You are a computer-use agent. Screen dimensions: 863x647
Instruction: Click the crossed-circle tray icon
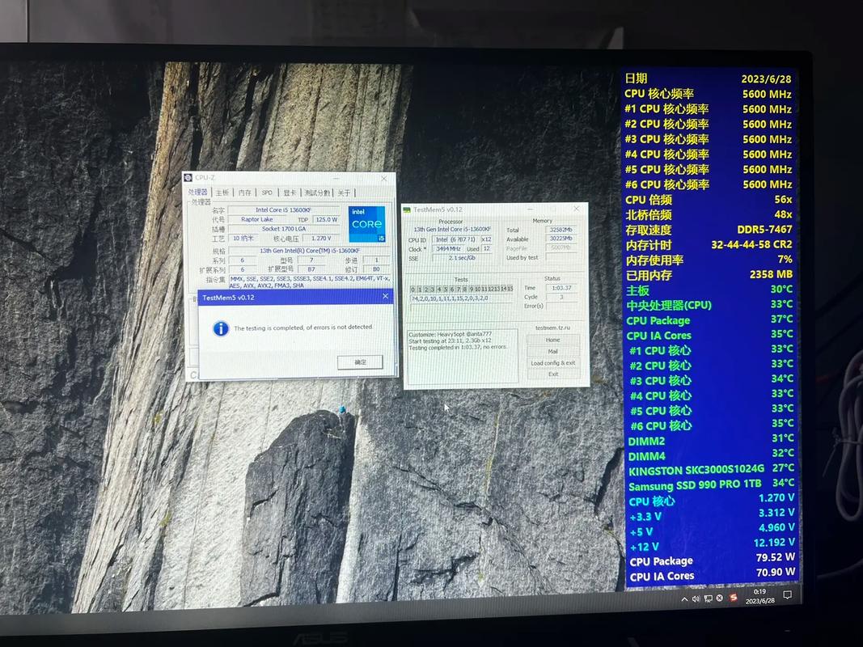pos(719,598)
